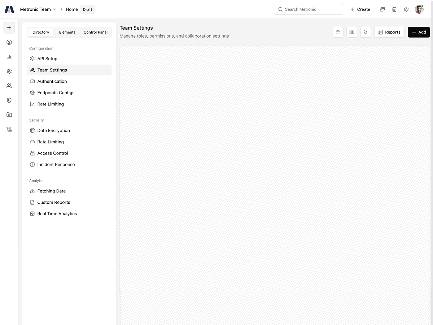Switch to the Elements tab

coord(67,32)
